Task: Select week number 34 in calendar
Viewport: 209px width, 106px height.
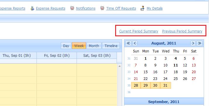Action: click(x=129, y=79)
